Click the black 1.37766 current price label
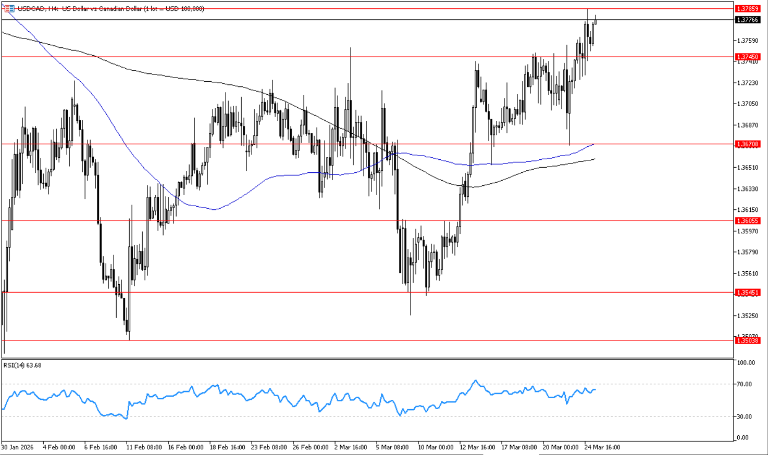The height and width of the screenshot is (455, 768). 747,20
